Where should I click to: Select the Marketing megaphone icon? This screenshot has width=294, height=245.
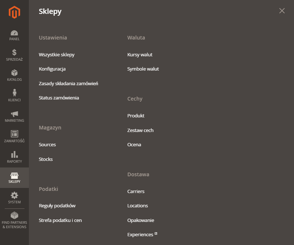click(14, 116)
